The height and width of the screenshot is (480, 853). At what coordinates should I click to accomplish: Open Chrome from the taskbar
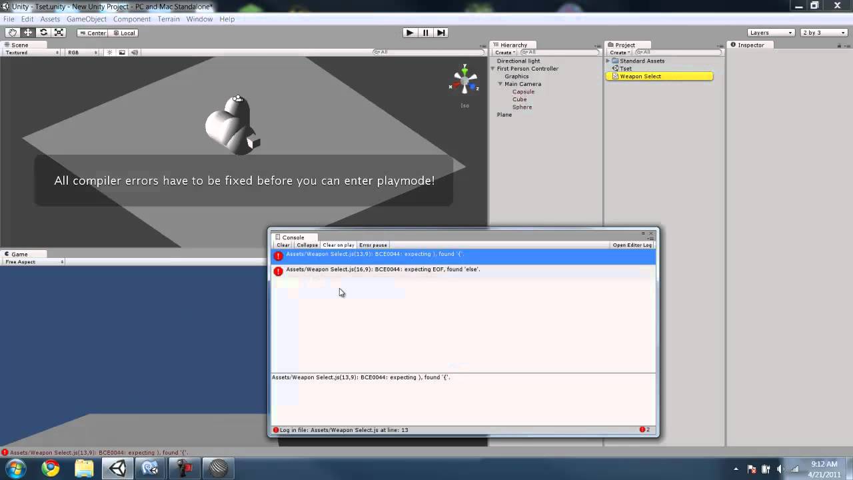coord(50,469)
